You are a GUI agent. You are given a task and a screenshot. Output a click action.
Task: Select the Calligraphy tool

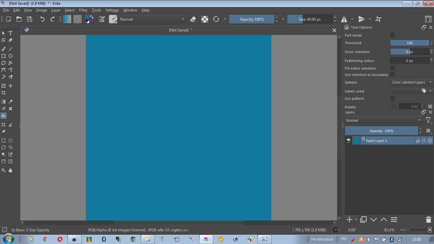[x=10, y=40]
